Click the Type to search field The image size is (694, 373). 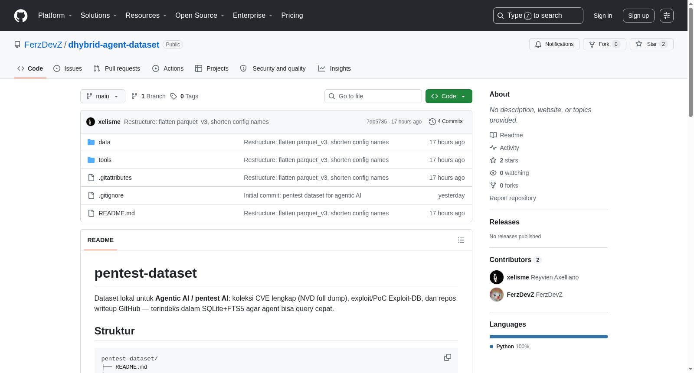[538, 16]
